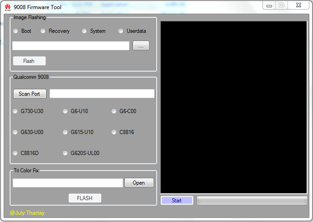Minimize the 9008 Firmware Tool window
Screen dimensions: 313x222
(269, 5)
